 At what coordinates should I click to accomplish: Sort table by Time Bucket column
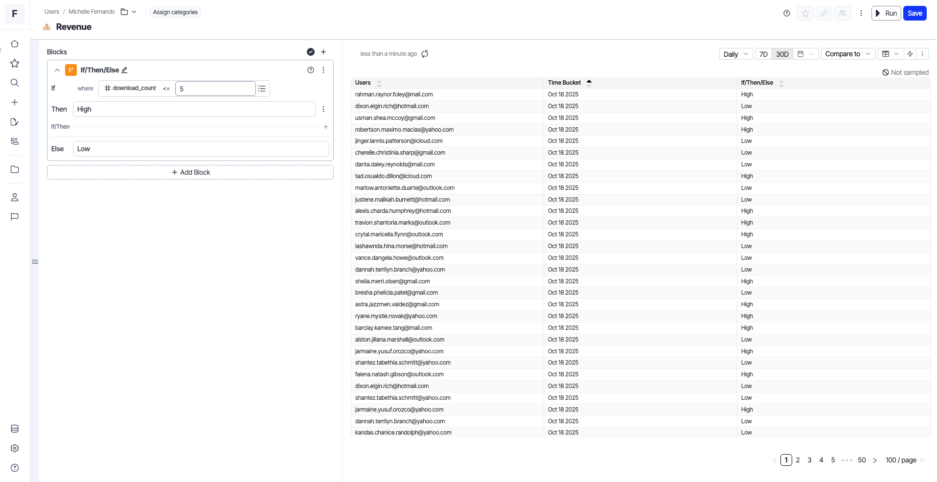pyautogui.click(x=565, y=83)
